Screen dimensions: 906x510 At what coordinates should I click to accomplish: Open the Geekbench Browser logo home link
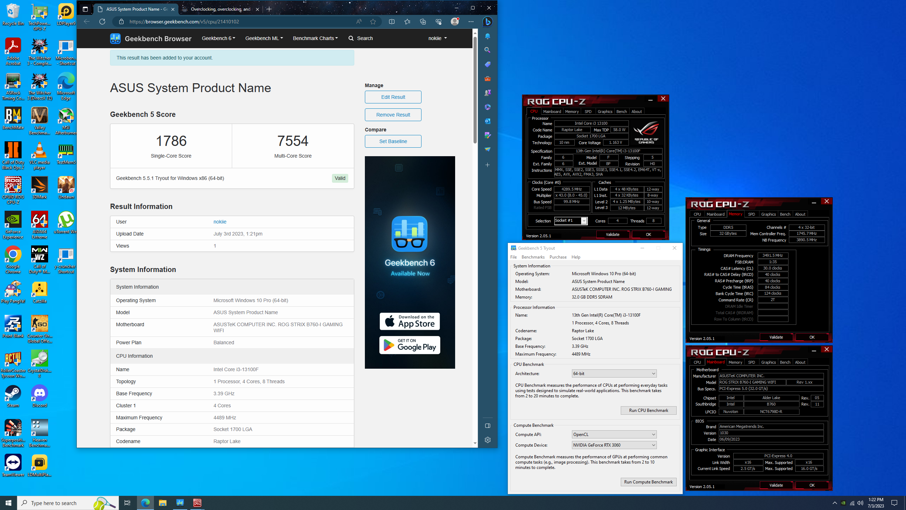(151, 38)
